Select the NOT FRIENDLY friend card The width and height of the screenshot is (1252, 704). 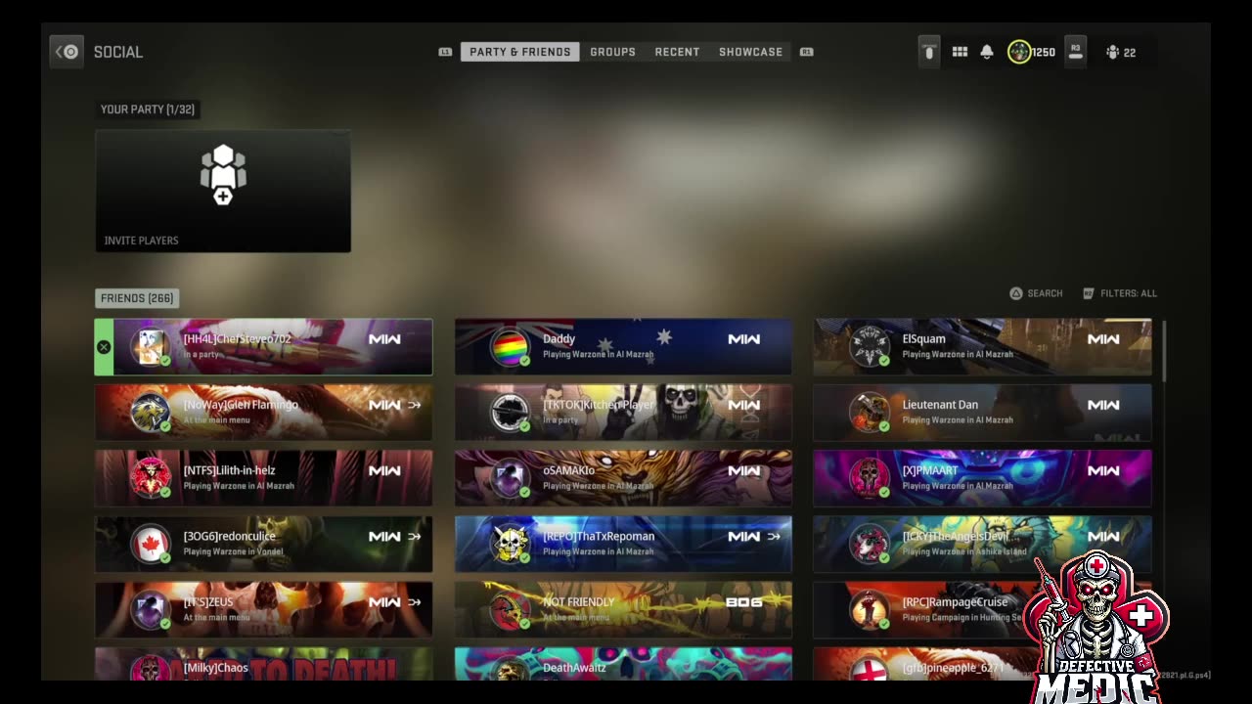(623, 609)
